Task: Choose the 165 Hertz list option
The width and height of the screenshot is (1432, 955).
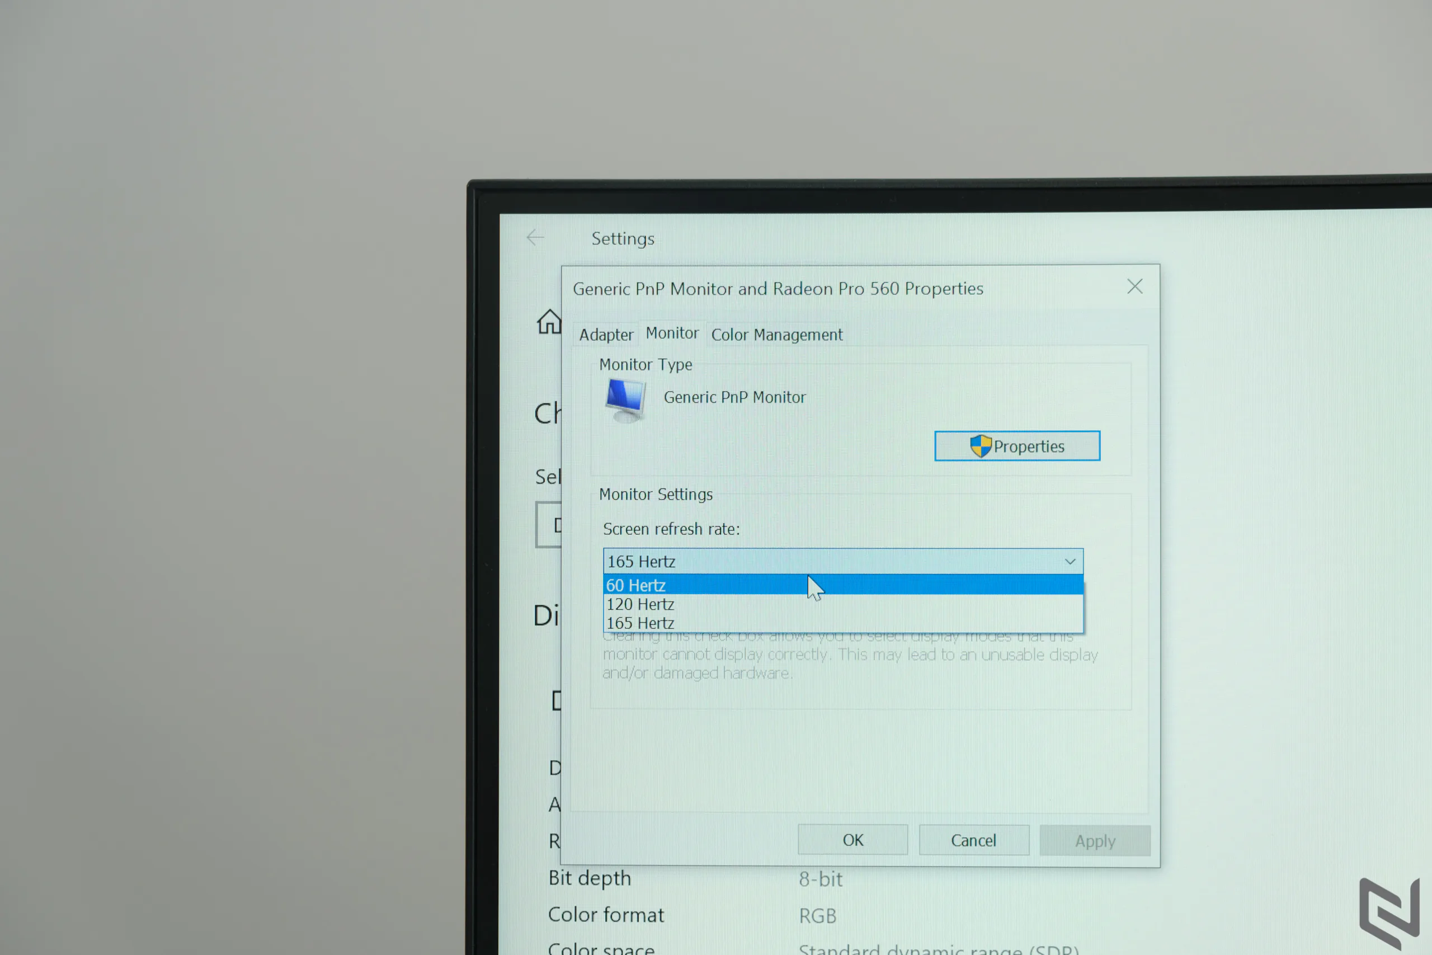Action: pyautogui.click(x=842, y=623)
